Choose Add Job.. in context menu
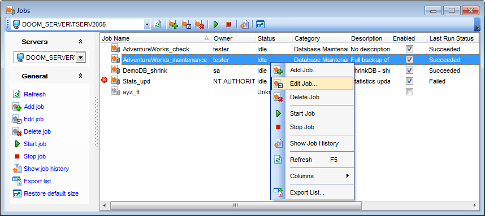485x216 pixels. pos(313,70)
